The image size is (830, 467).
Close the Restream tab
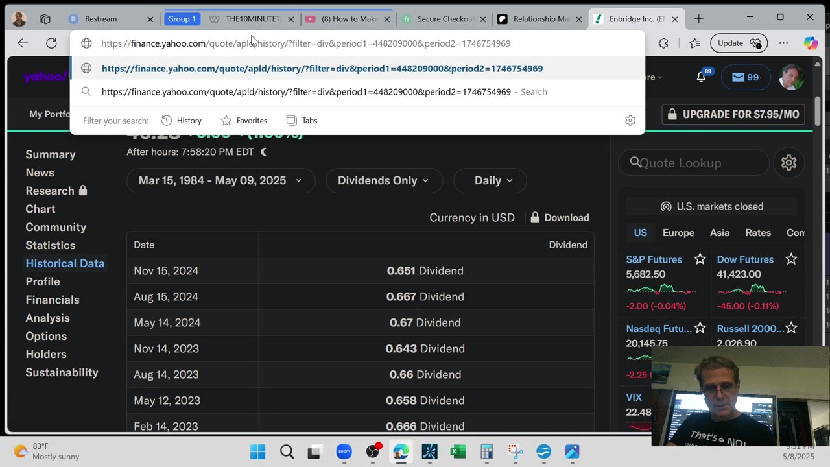pyautogui.click(x=150, y=19)
